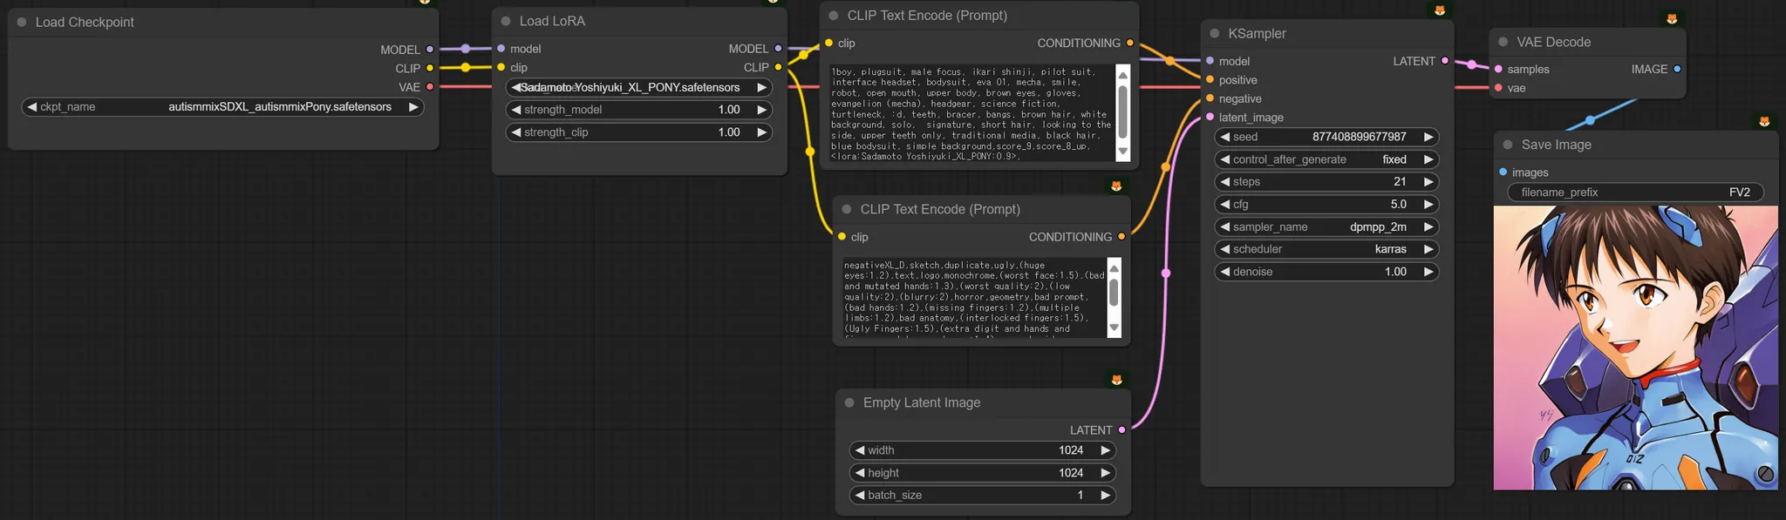Viewport: 1786px width, 520px height.
Task: Open the generated Shinji image preview
Action: pos(1635,348)
